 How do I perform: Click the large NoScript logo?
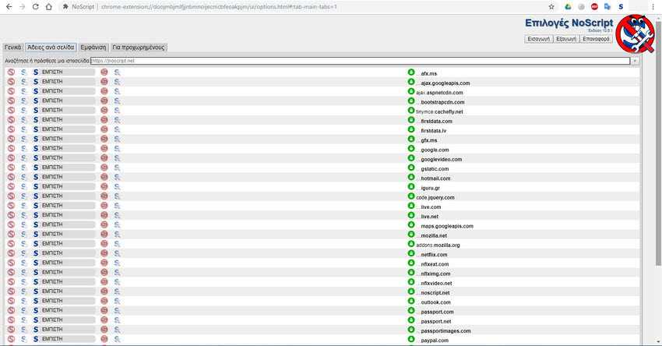[635, 34]
